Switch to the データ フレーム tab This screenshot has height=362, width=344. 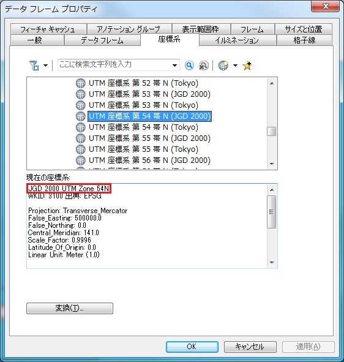102,40
